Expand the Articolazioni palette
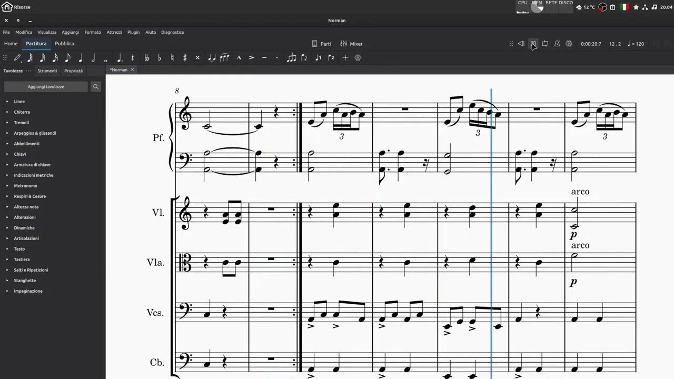 pos(26,238)
